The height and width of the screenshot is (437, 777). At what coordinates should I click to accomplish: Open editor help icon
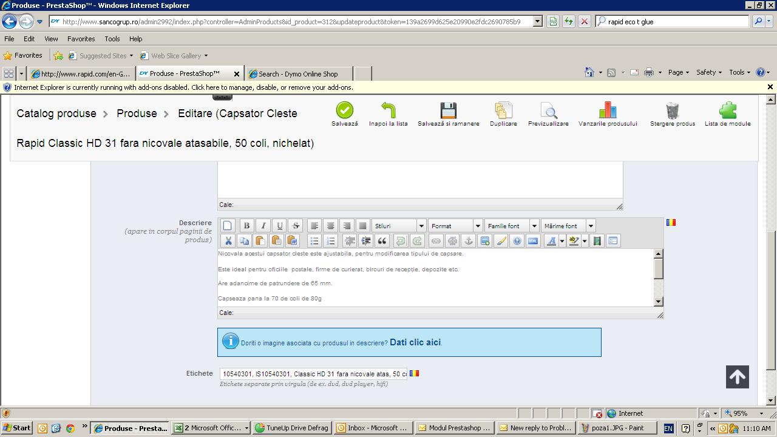(x=517, y=241)
